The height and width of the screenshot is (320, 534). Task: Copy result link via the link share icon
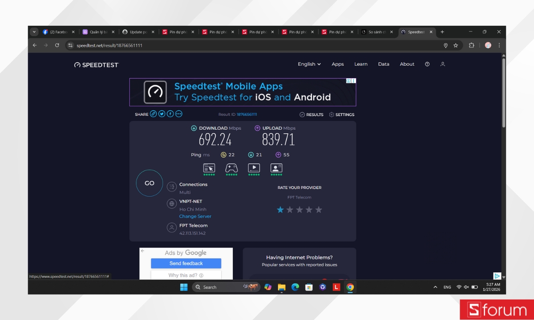[153, 114]
